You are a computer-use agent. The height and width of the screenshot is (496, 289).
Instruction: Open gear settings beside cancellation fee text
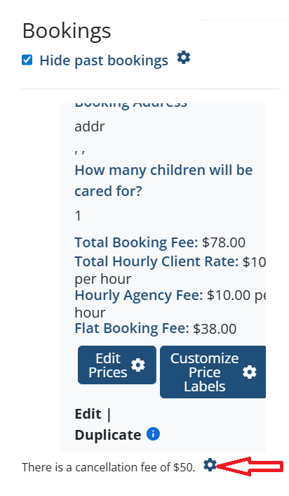click(x=210, y=464)
